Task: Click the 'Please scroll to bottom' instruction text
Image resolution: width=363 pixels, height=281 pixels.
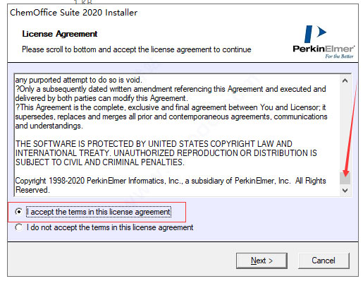Action: point(137,49)
